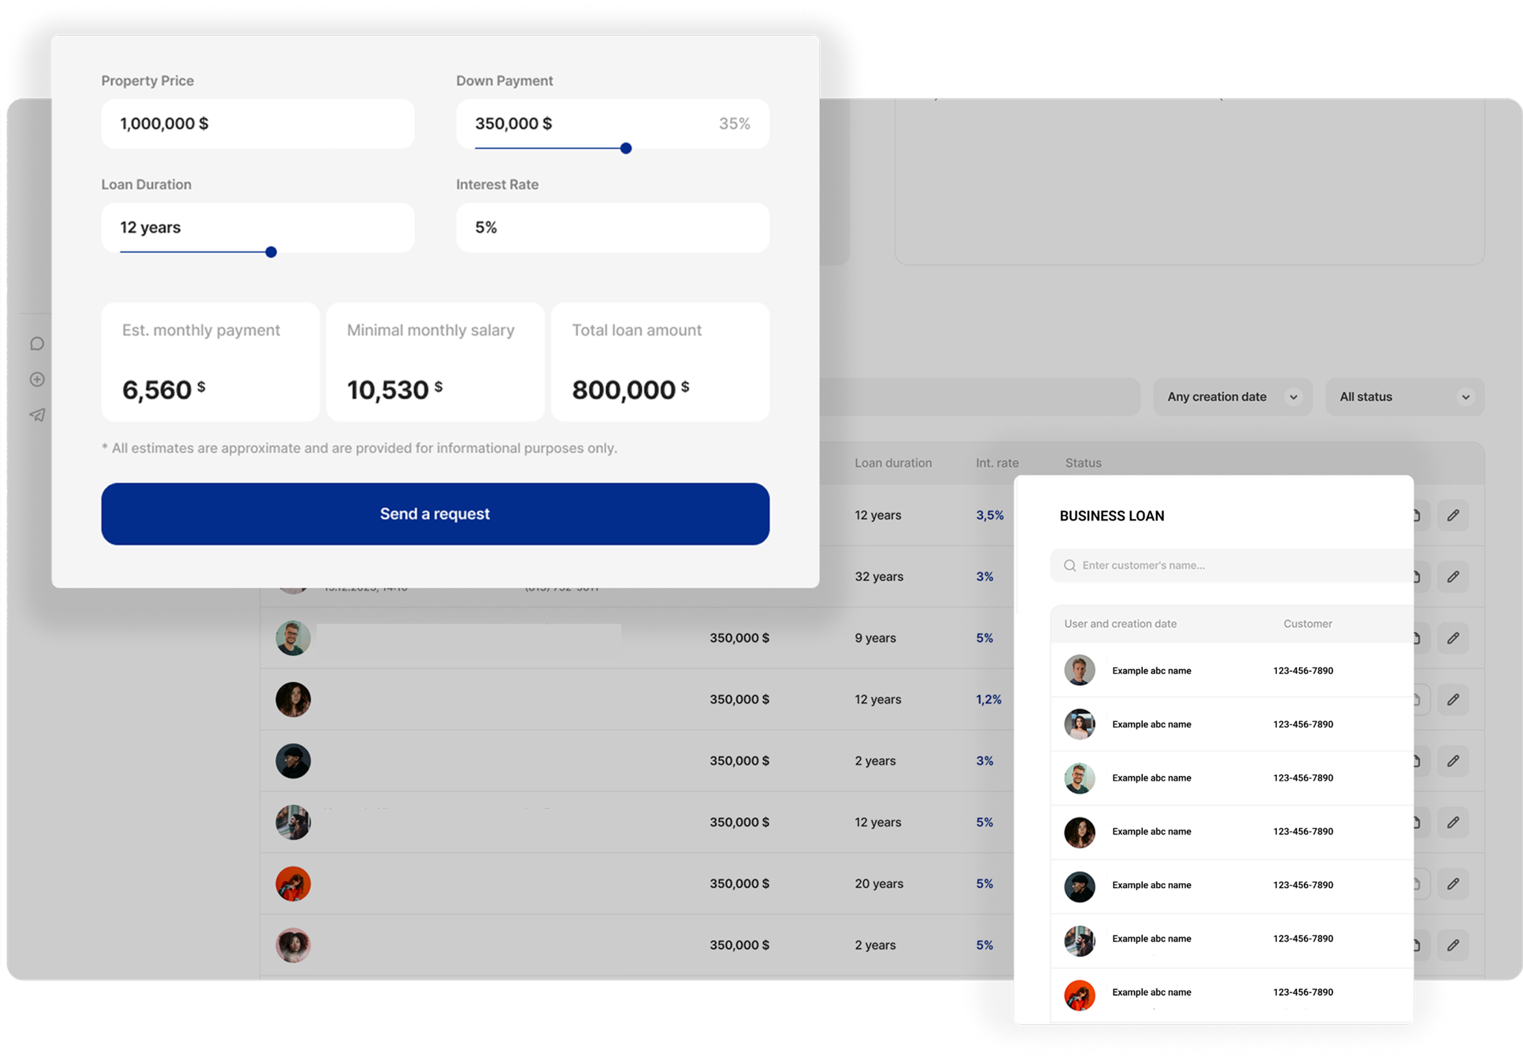Click the BUSINESS LOAN panel title
The height and width of the screenshot is (1060, 1523).
1112,516
